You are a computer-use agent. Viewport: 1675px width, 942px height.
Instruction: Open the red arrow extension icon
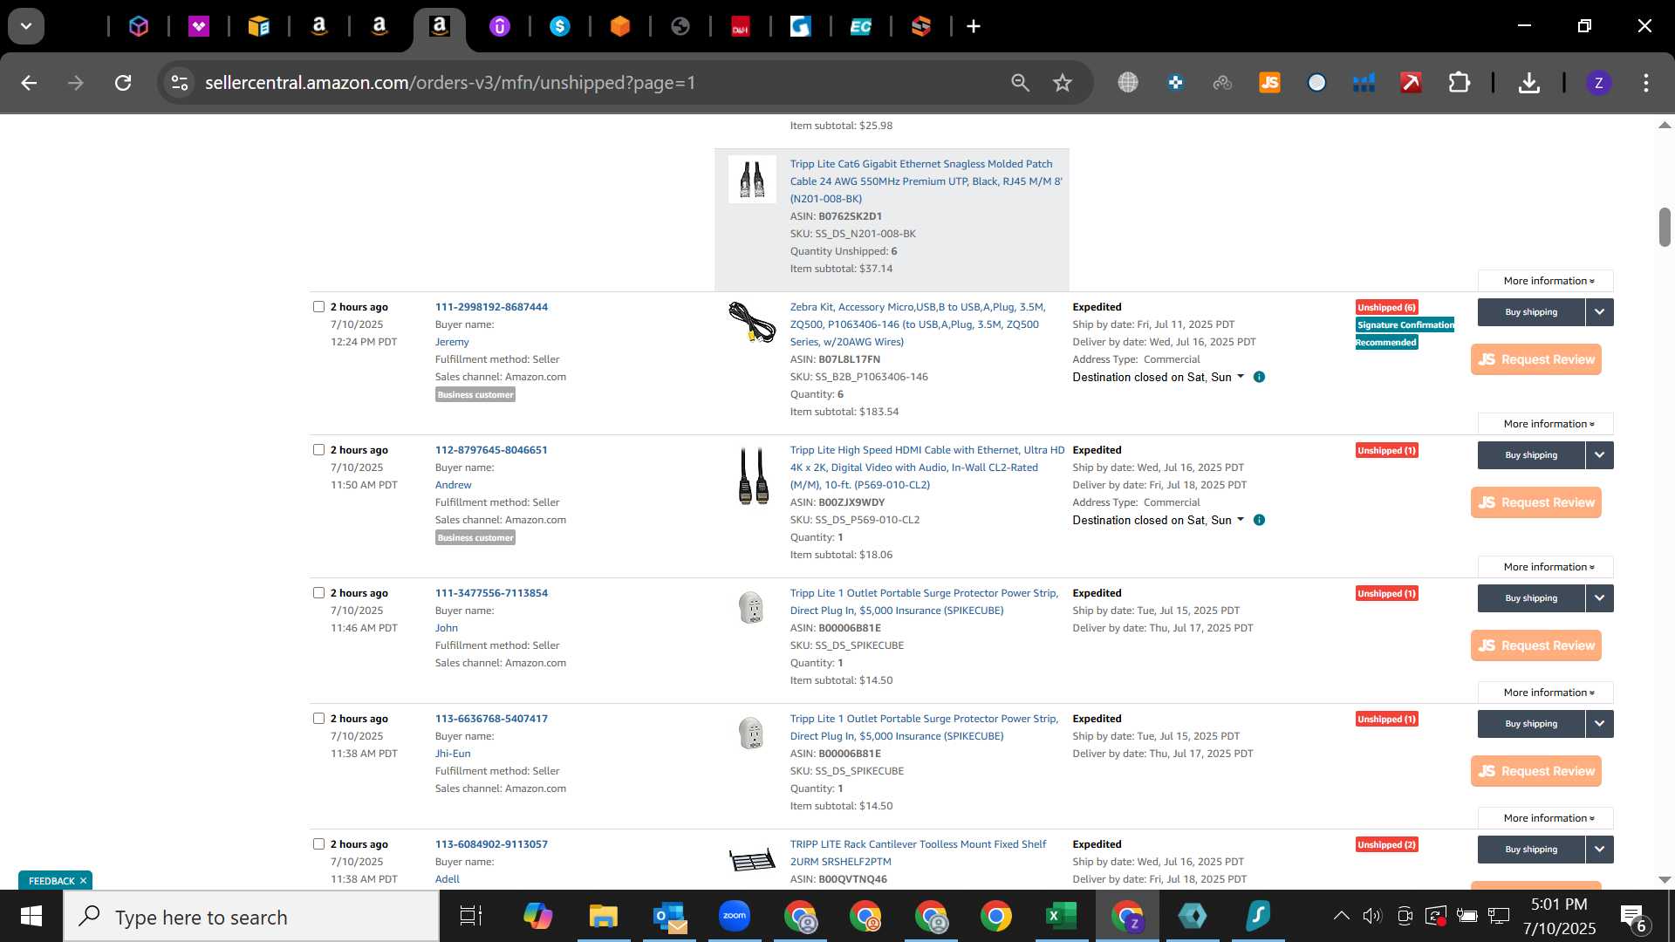tap(1411, 83)
